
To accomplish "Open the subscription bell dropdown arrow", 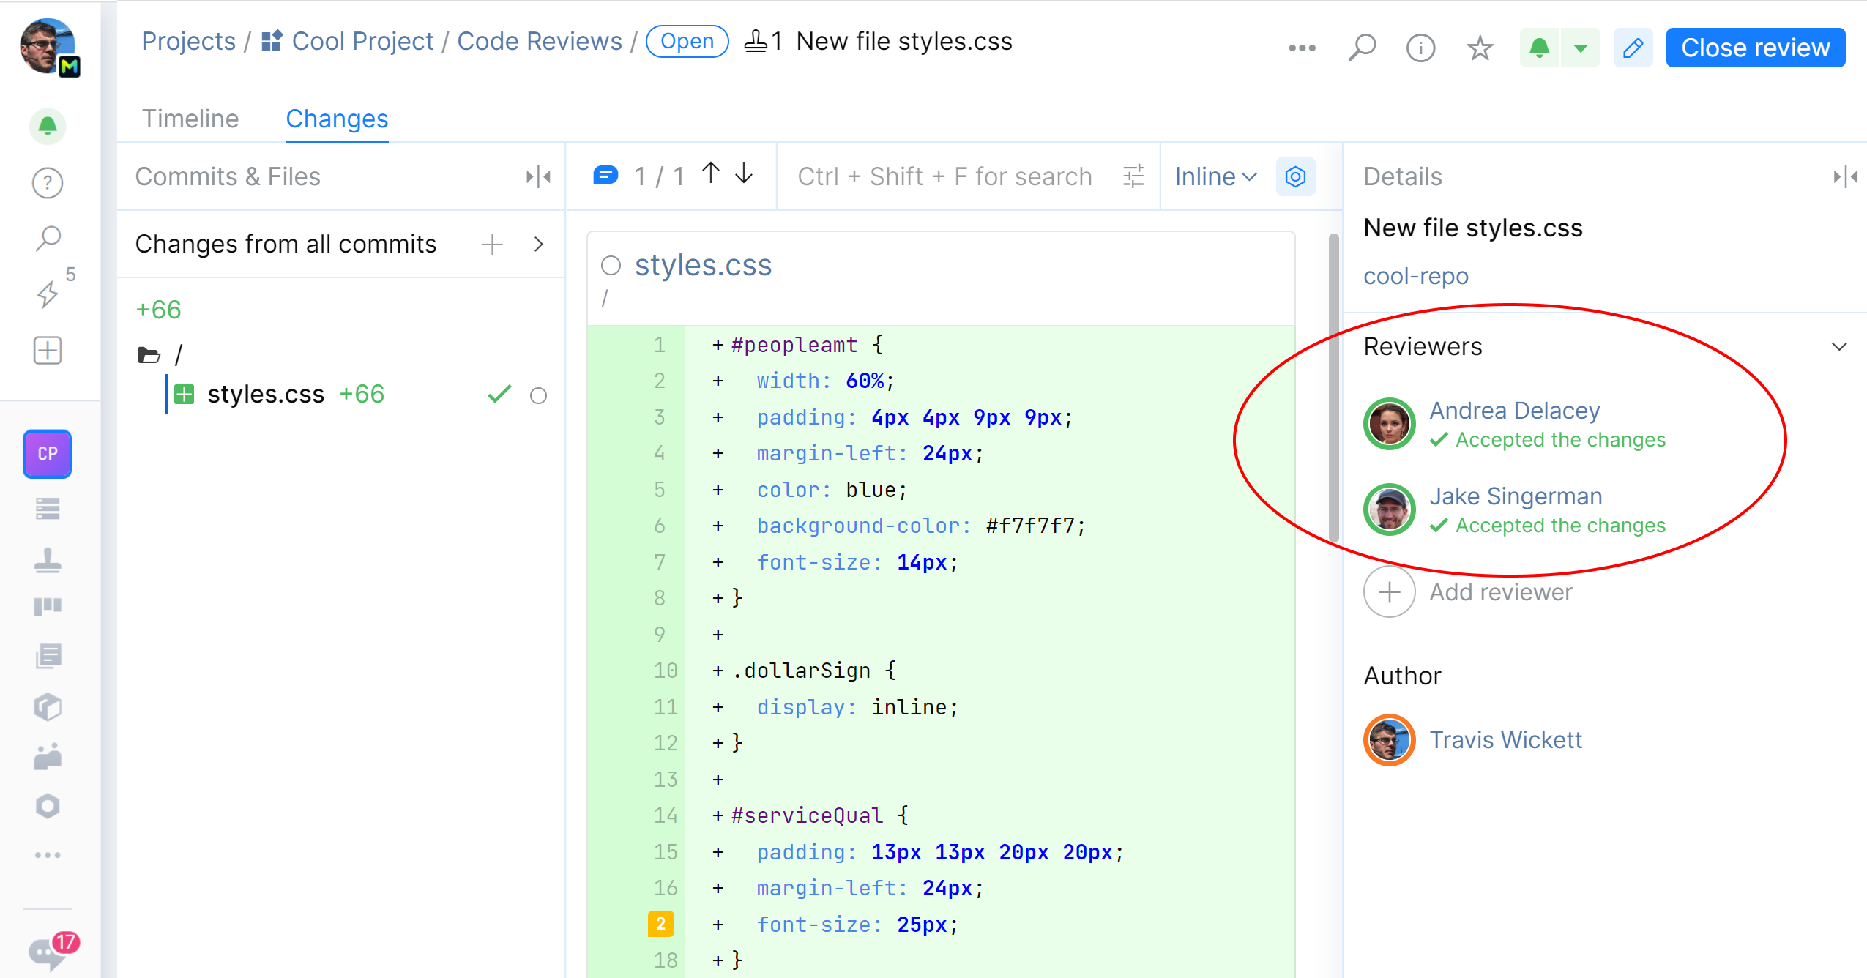I will pos(1580,48).
